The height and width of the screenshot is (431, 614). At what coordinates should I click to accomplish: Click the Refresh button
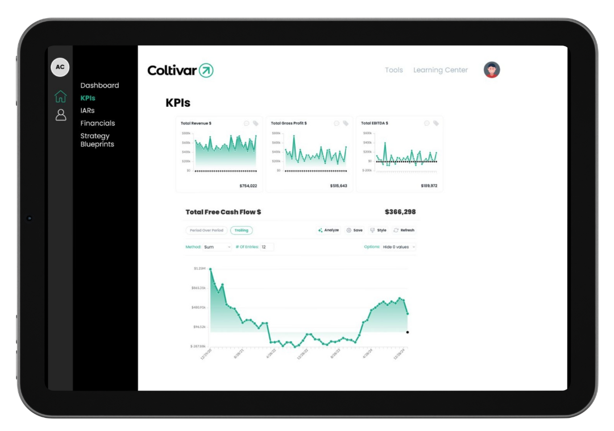coord(404,230)
